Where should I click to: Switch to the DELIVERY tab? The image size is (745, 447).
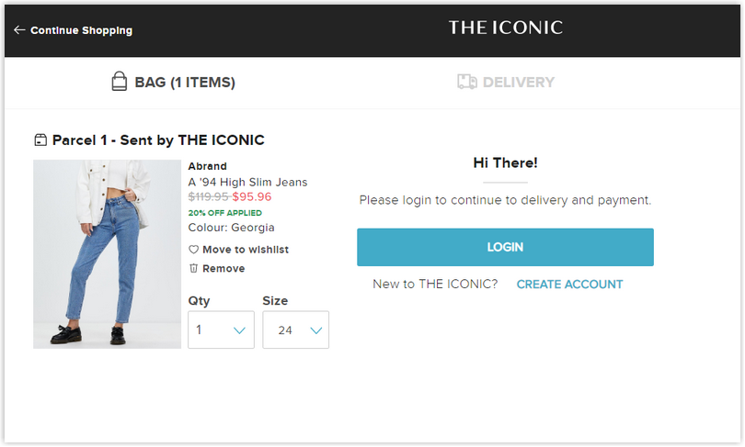click(x=506, y=82)
